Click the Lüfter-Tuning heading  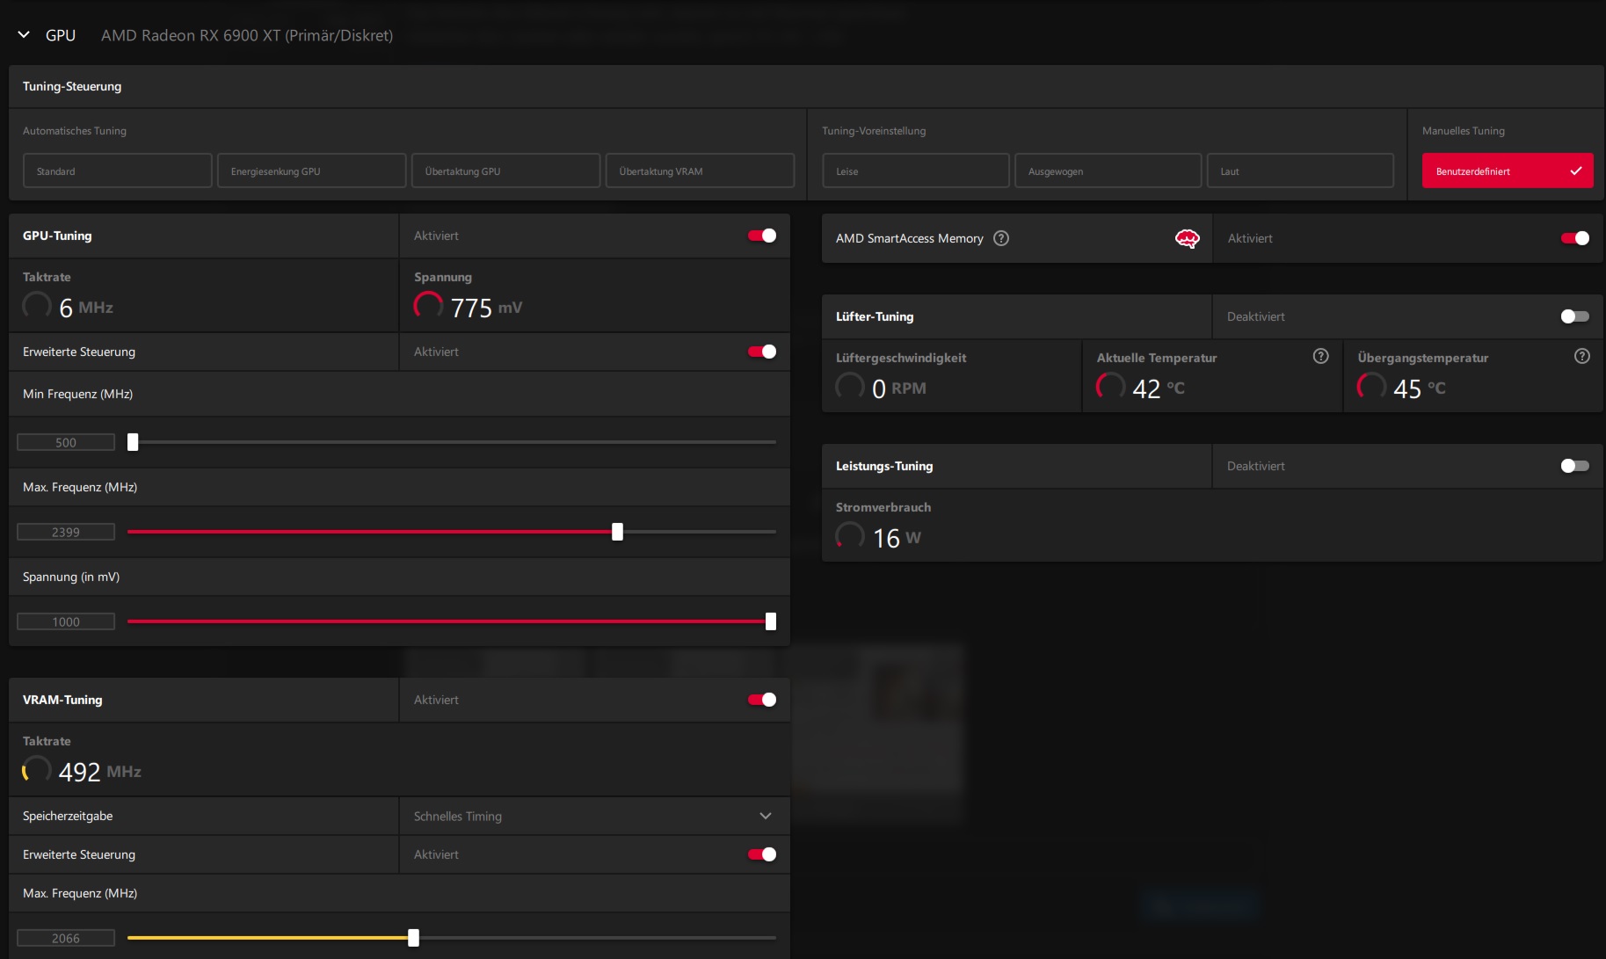point(875,316)
